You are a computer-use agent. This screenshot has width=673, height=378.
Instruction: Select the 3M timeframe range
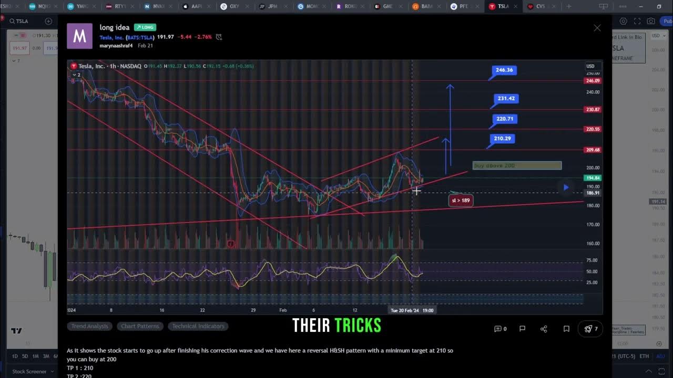46,356
